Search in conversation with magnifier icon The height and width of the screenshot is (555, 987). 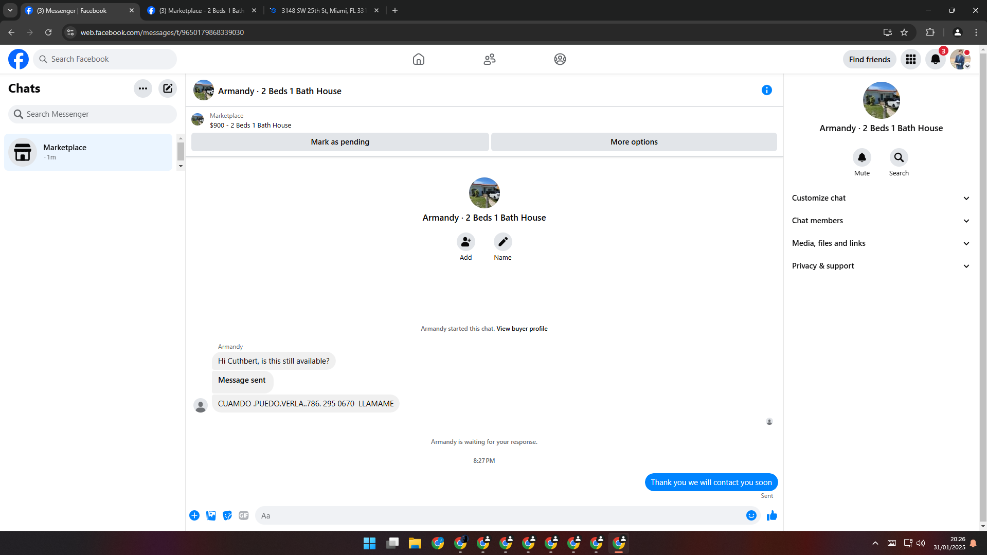pyautogui.click(x=899, y=157)
